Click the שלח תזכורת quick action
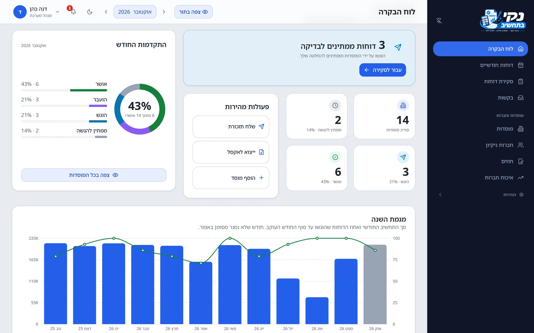This screenshot has width=534, height=333. [231, 127]
